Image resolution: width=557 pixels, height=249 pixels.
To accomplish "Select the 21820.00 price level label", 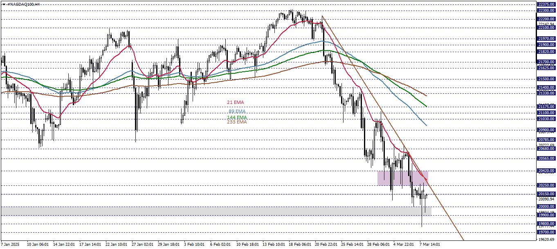I will click(x=547, y=52).
